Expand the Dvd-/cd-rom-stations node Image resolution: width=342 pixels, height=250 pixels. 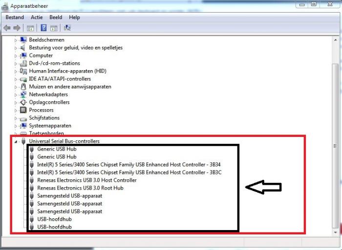point(16,64)
